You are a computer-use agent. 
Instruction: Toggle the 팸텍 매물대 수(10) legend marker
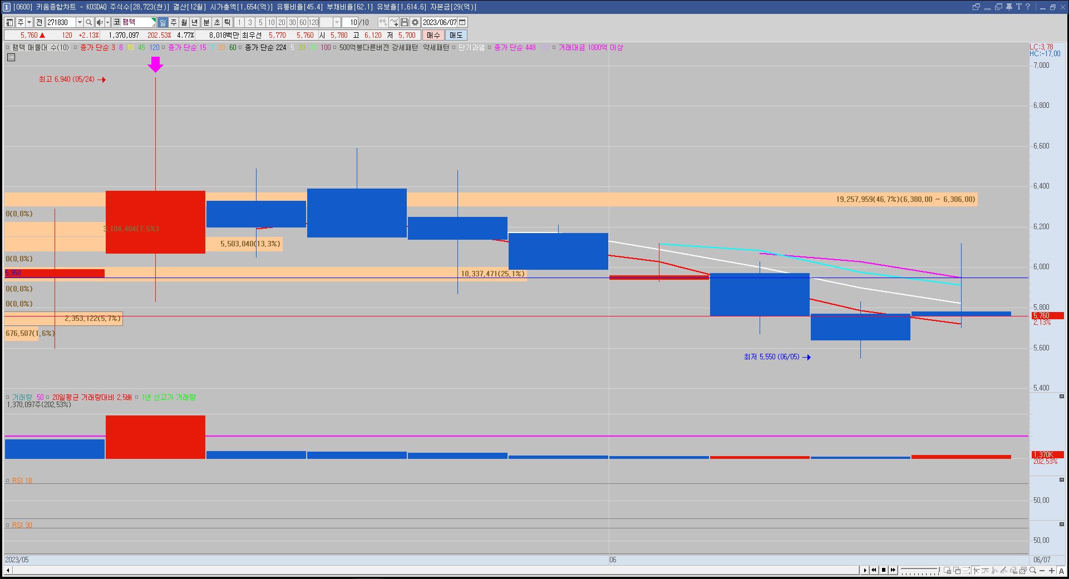pos(8,47)
